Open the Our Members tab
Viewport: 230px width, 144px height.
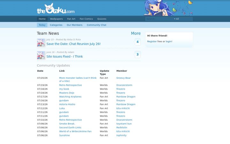pos(74,25)
